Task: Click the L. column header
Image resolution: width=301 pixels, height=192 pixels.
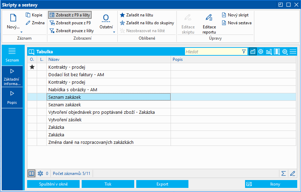Action: tap(42, 59)
